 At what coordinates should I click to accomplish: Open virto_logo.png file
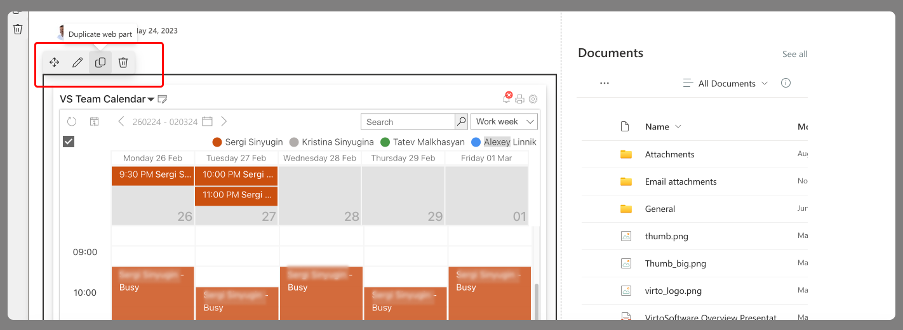[x=673, y=291]
